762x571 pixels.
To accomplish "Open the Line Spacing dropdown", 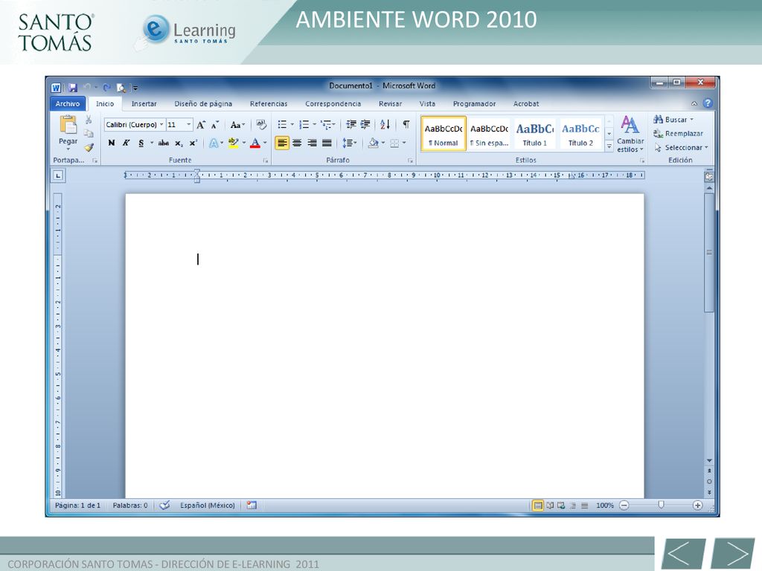I will 350,143.
